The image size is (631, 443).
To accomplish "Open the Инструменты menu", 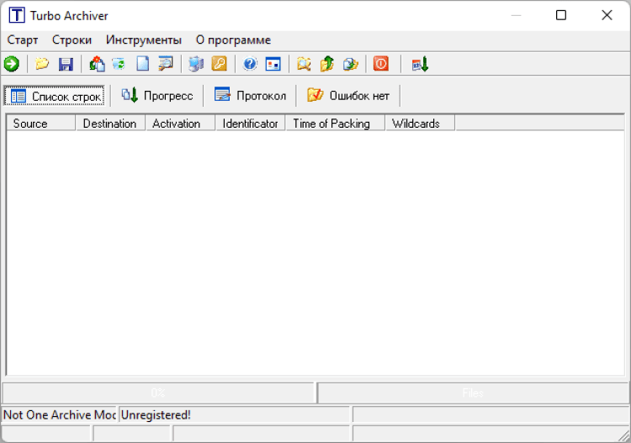I will coord(144,40).
